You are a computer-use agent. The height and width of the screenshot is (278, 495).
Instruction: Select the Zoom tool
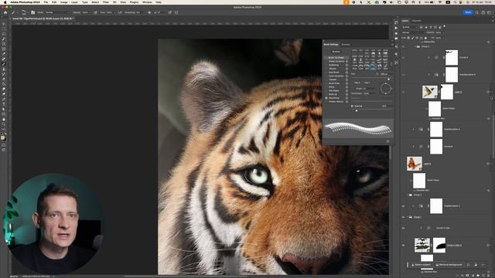point(4,124)
